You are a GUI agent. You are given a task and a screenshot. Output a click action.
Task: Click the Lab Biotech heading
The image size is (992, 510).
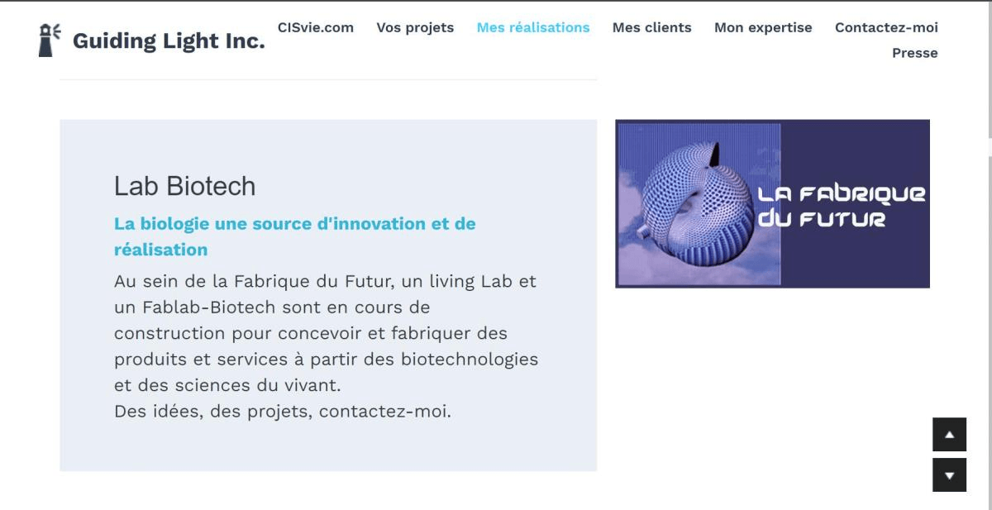coord(185,187)
